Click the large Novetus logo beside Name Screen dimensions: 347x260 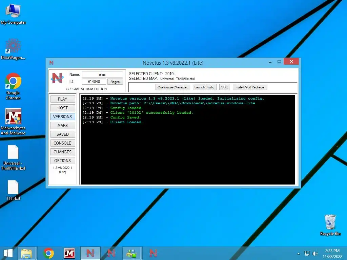[x=57, y=78]
